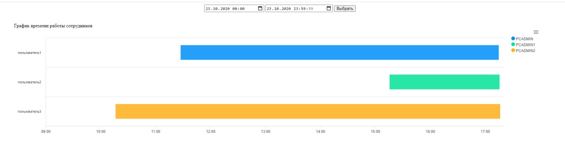Image resolution: width=565 pixels, height=161 pixels.
Task: Click the 11:00 time axis label
Action: click(155, 131)
